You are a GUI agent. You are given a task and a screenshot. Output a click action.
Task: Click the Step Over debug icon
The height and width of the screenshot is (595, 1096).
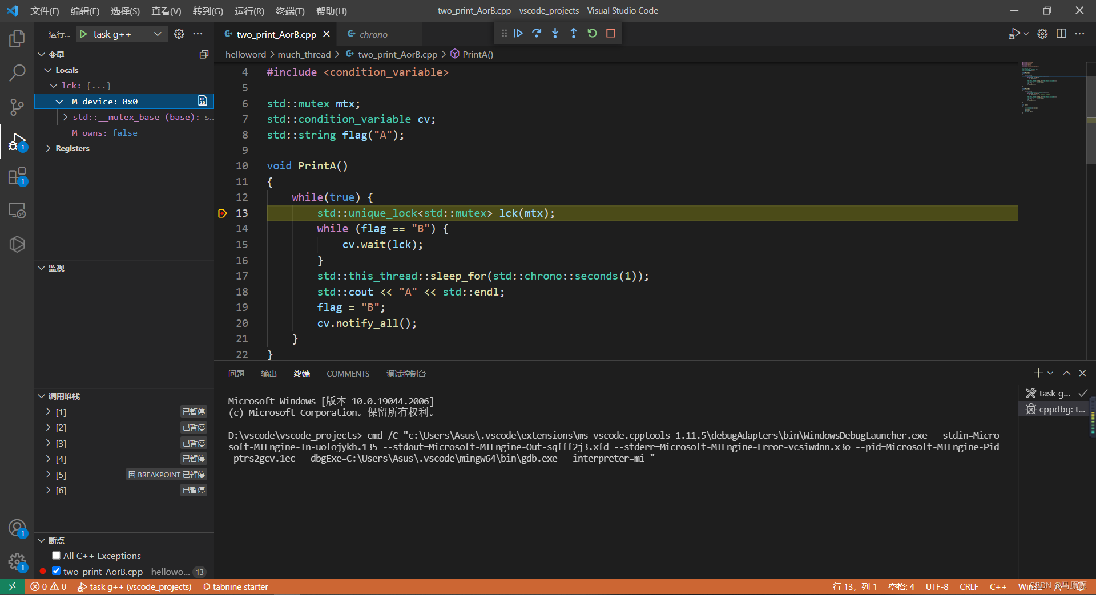pos(537,33)
